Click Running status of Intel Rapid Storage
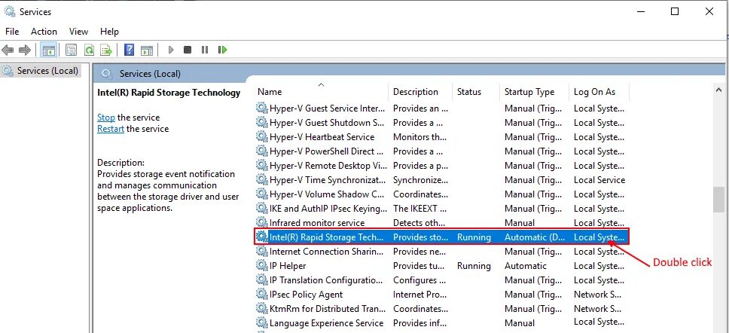Viewport: 729px width, 333px height. coord(474,237)
